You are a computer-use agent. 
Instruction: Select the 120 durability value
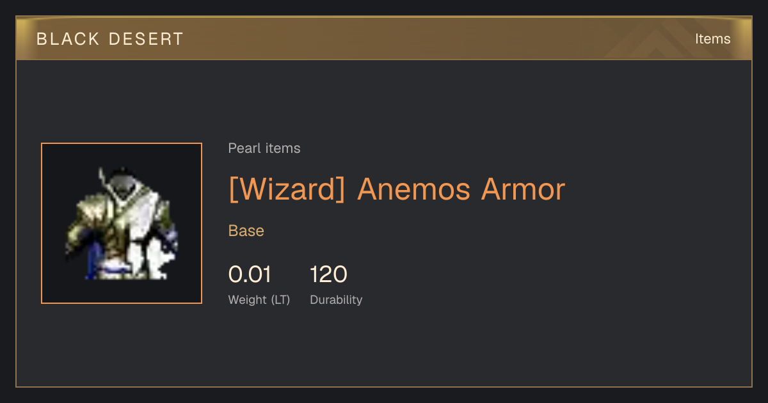click(x=328, y=274)
